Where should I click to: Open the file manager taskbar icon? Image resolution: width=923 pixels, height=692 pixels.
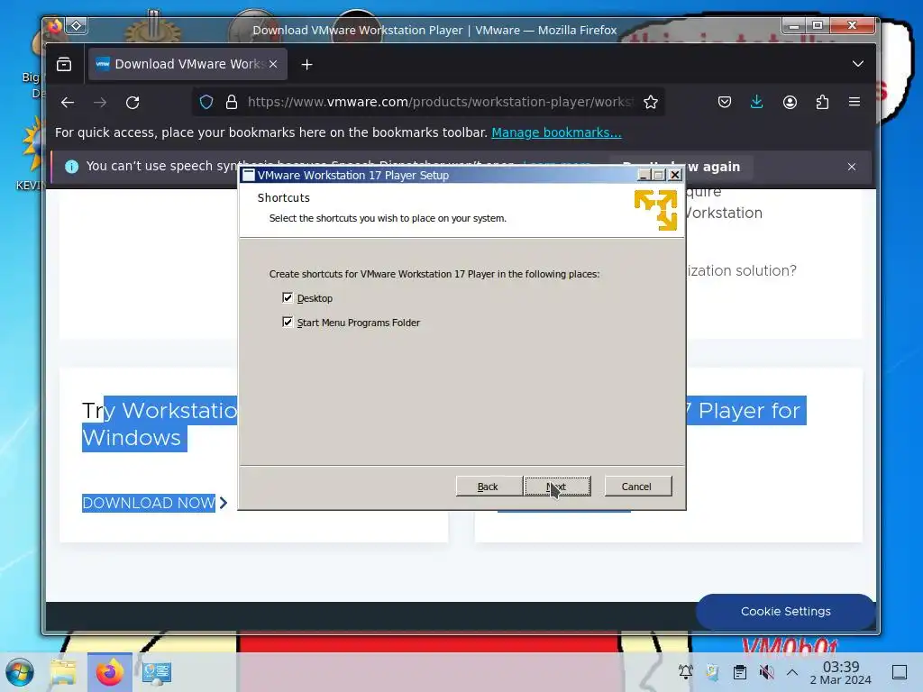coord(64,672)
